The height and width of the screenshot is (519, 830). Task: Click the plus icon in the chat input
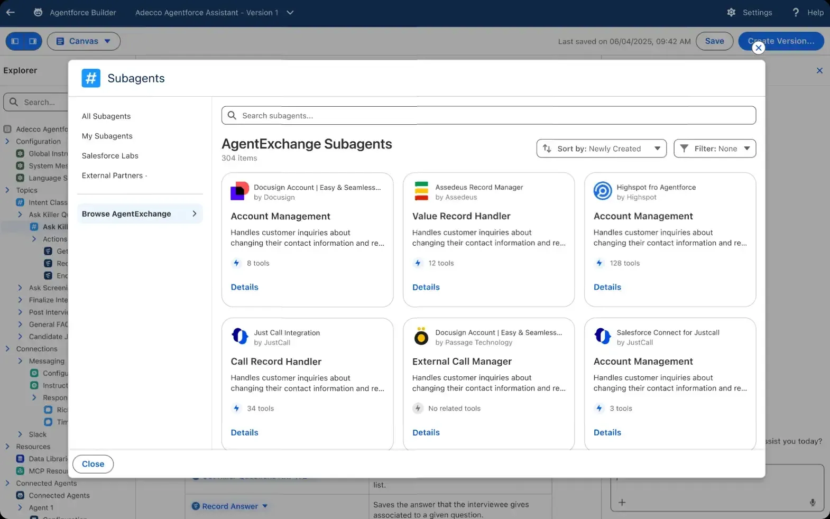622,503
